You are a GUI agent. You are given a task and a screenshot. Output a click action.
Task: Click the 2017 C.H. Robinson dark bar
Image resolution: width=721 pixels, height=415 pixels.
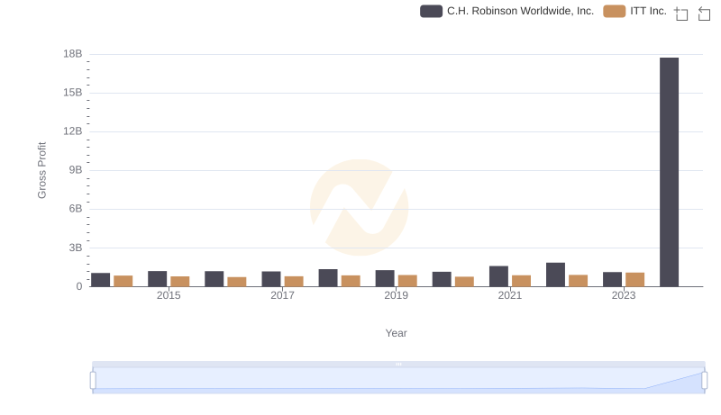click(x=271, y=279)
